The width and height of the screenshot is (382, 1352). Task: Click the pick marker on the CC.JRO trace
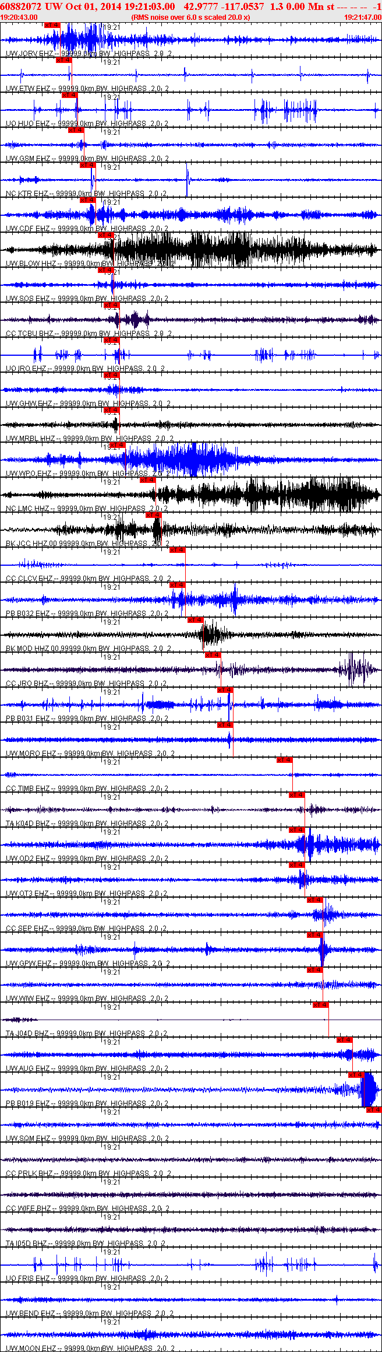pyautogui.click(x=213, y=655)
